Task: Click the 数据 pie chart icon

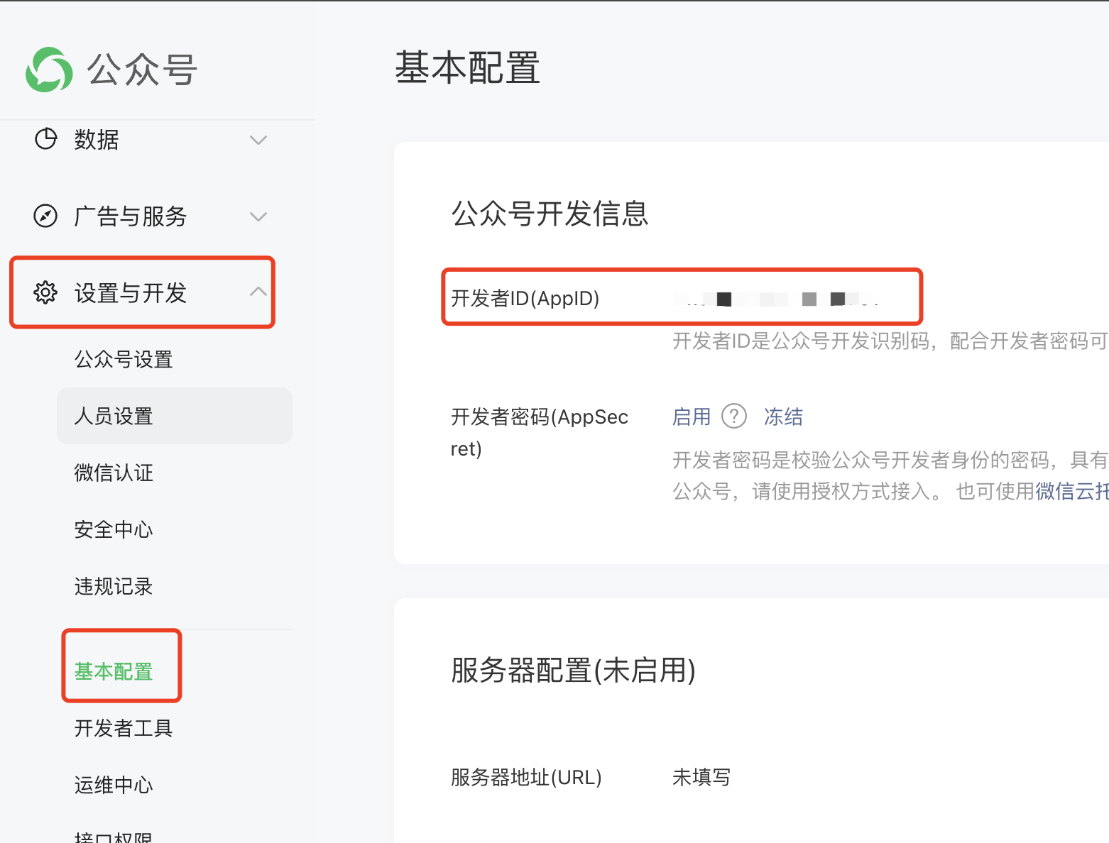Action: click(x=46, y=139)
